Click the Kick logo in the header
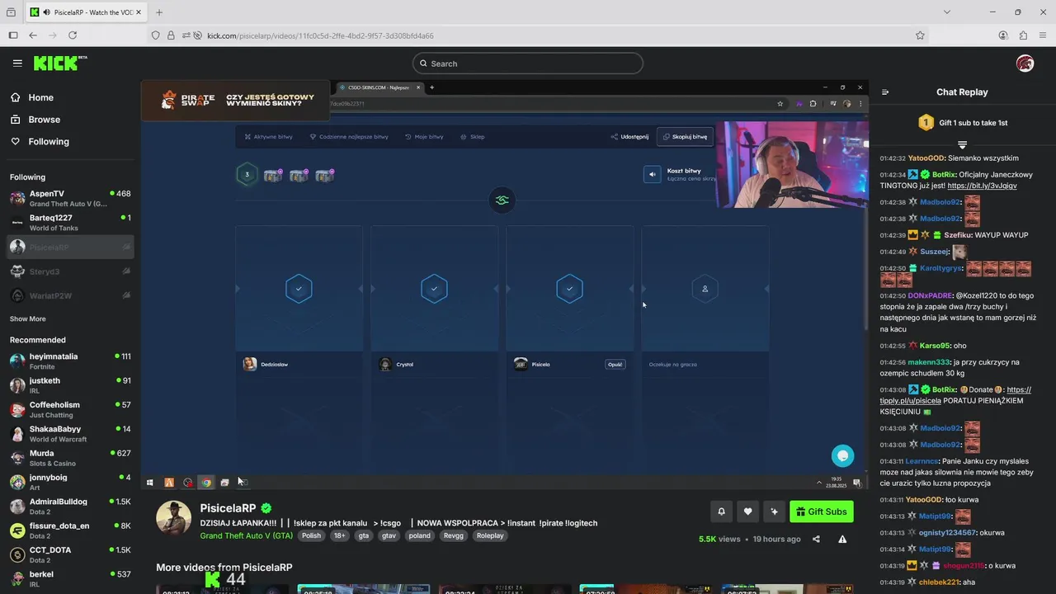 pyautogui.click(x=60, y=63)
